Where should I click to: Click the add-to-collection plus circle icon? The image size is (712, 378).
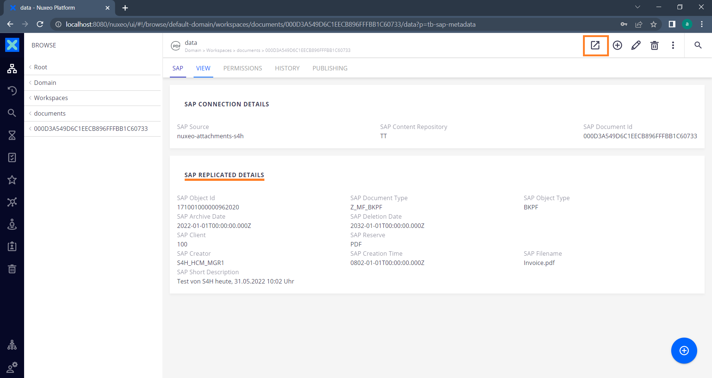point(617,45)
